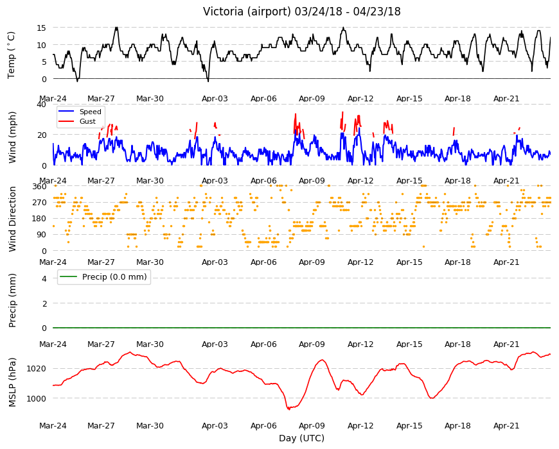
Task: Click the Precip (mm) axis label
Action: pyautogui.click(x=12, y=300)
